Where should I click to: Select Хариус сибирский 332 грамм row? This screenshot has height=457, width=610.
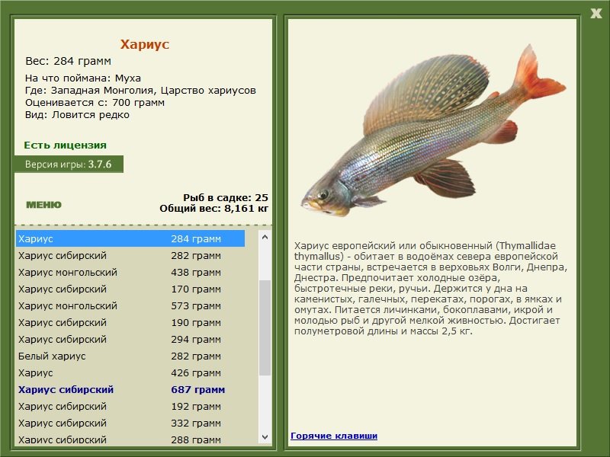tap(130, 423)
